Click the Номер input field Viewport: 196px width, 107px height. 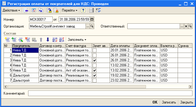click(x=41, y=20)
